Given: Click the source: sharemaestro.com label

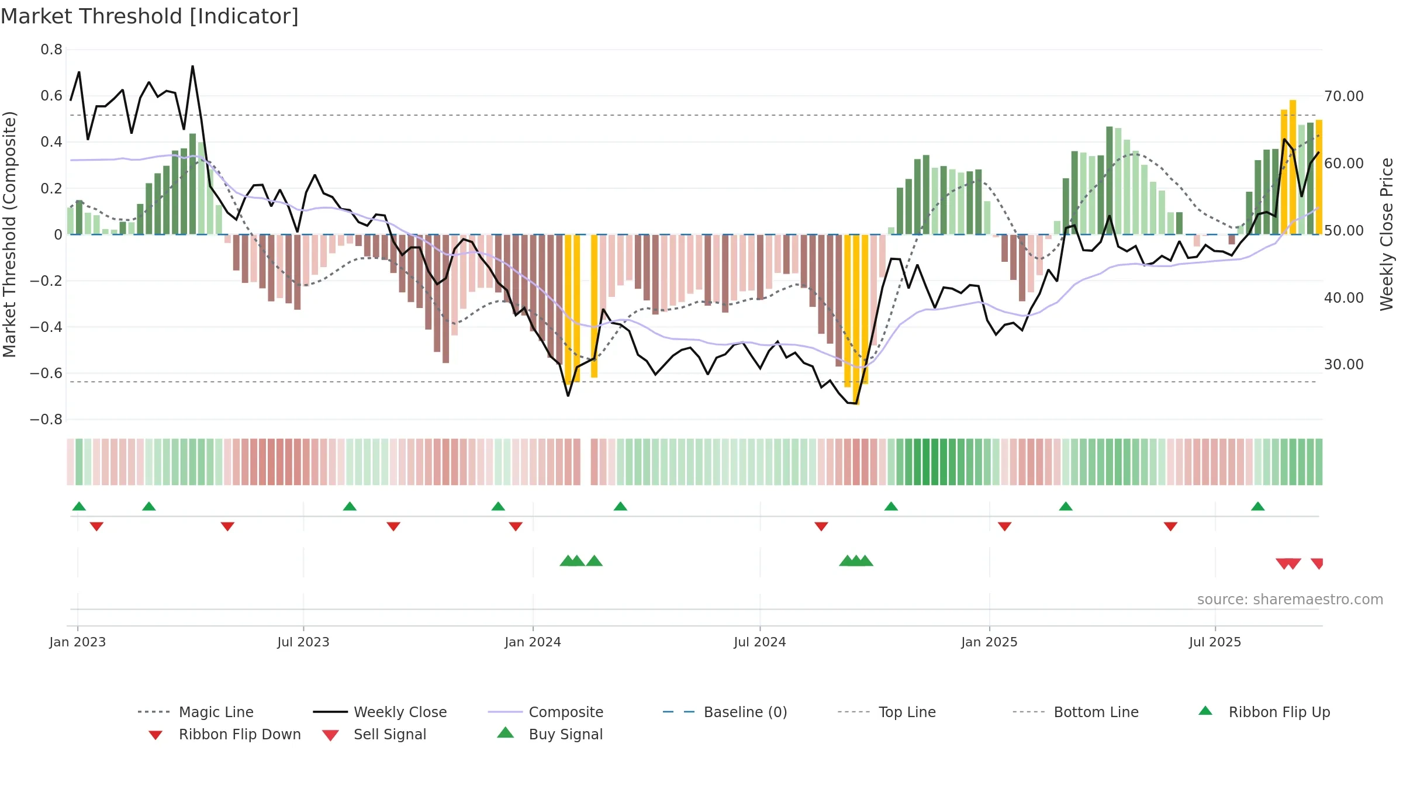Looking at the screenshot, I should [1290, 600].
